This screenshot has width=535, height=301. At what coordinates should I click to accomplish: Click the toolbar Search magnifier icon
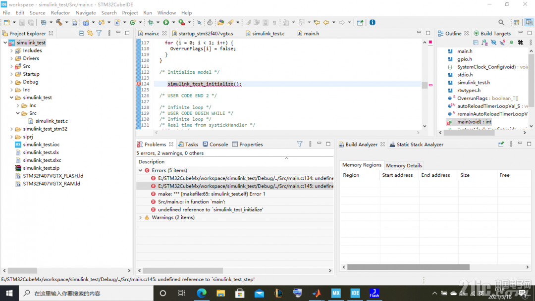pyautogui.click(x=501, y=22)
